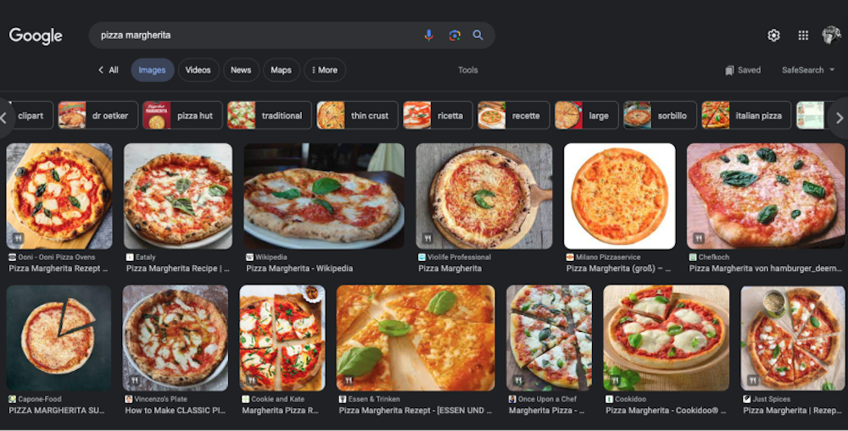Click the pizza margherita search field
The image size is (848, 431).
pos(254,35)
